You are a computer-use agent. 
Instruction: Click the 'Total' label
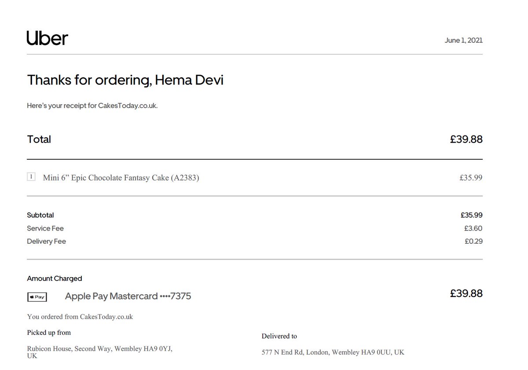click(39, 139)
